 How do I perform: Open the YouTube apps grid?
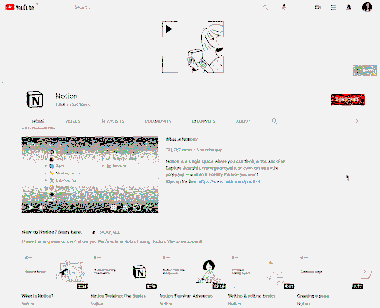[x=333, y=7]
